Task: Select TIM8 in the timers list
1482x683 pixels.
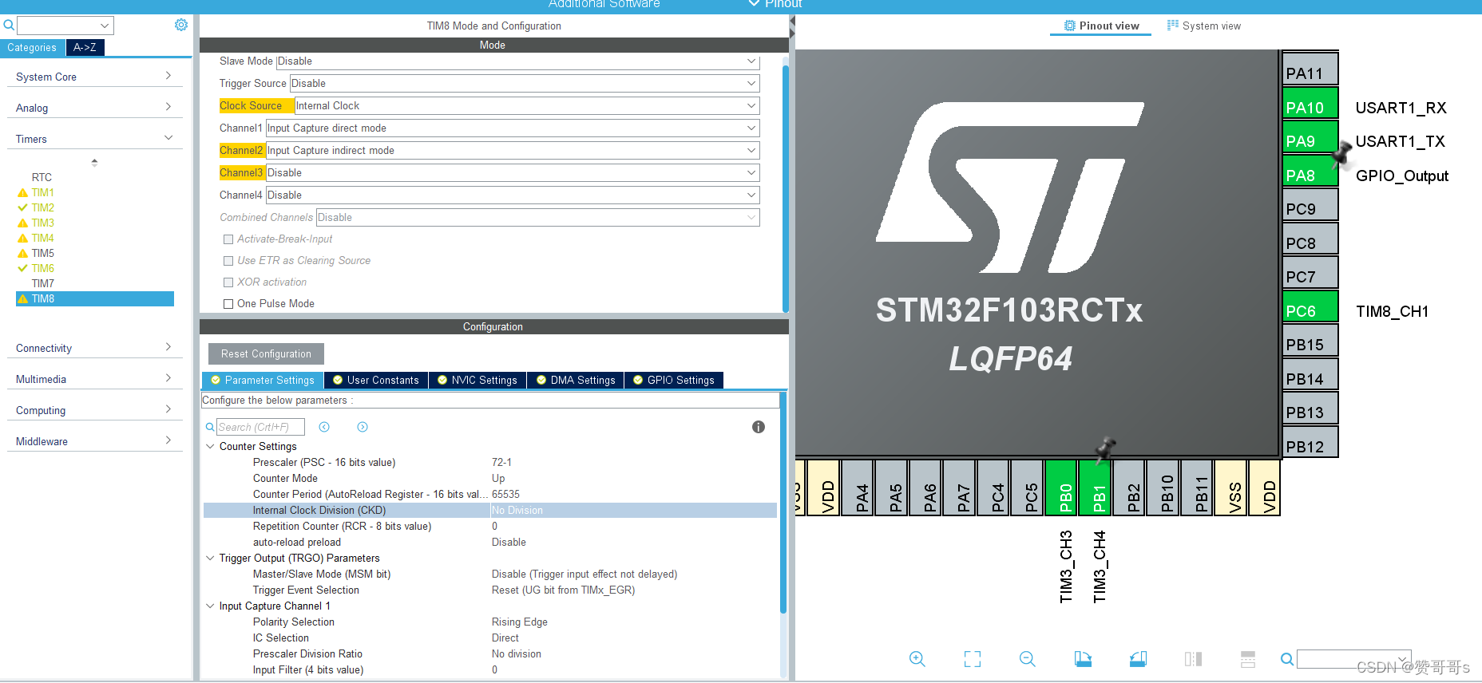Action: pyautogui.click(x=95, y=299)
